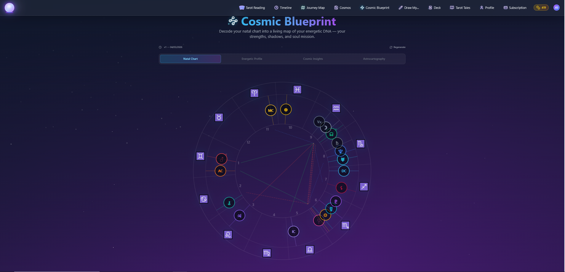Screen dimensions: 565x272
Task: Click Regenerate to refresh the blueprint
Action: (x=397, y=47)
